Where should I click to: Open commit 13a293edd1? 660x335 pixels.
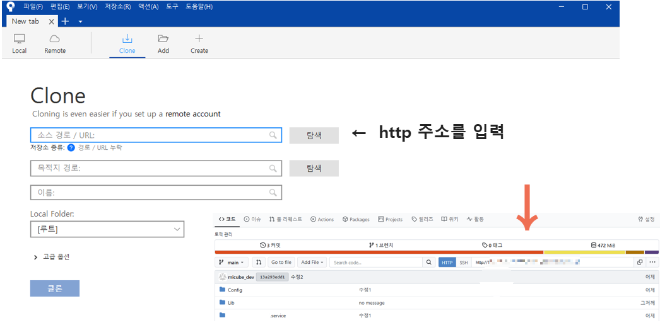click(272, 278)
